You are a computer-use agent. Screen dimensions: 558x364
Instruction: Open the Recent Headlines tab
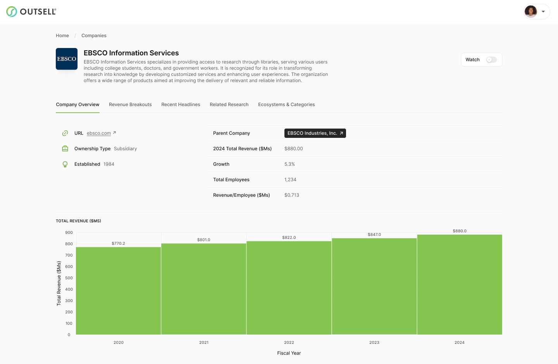[181, 105]
